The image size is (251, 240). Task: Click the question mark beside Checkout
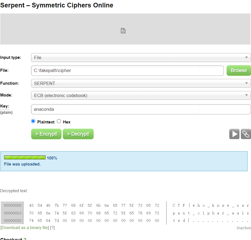tap(25, 239)
